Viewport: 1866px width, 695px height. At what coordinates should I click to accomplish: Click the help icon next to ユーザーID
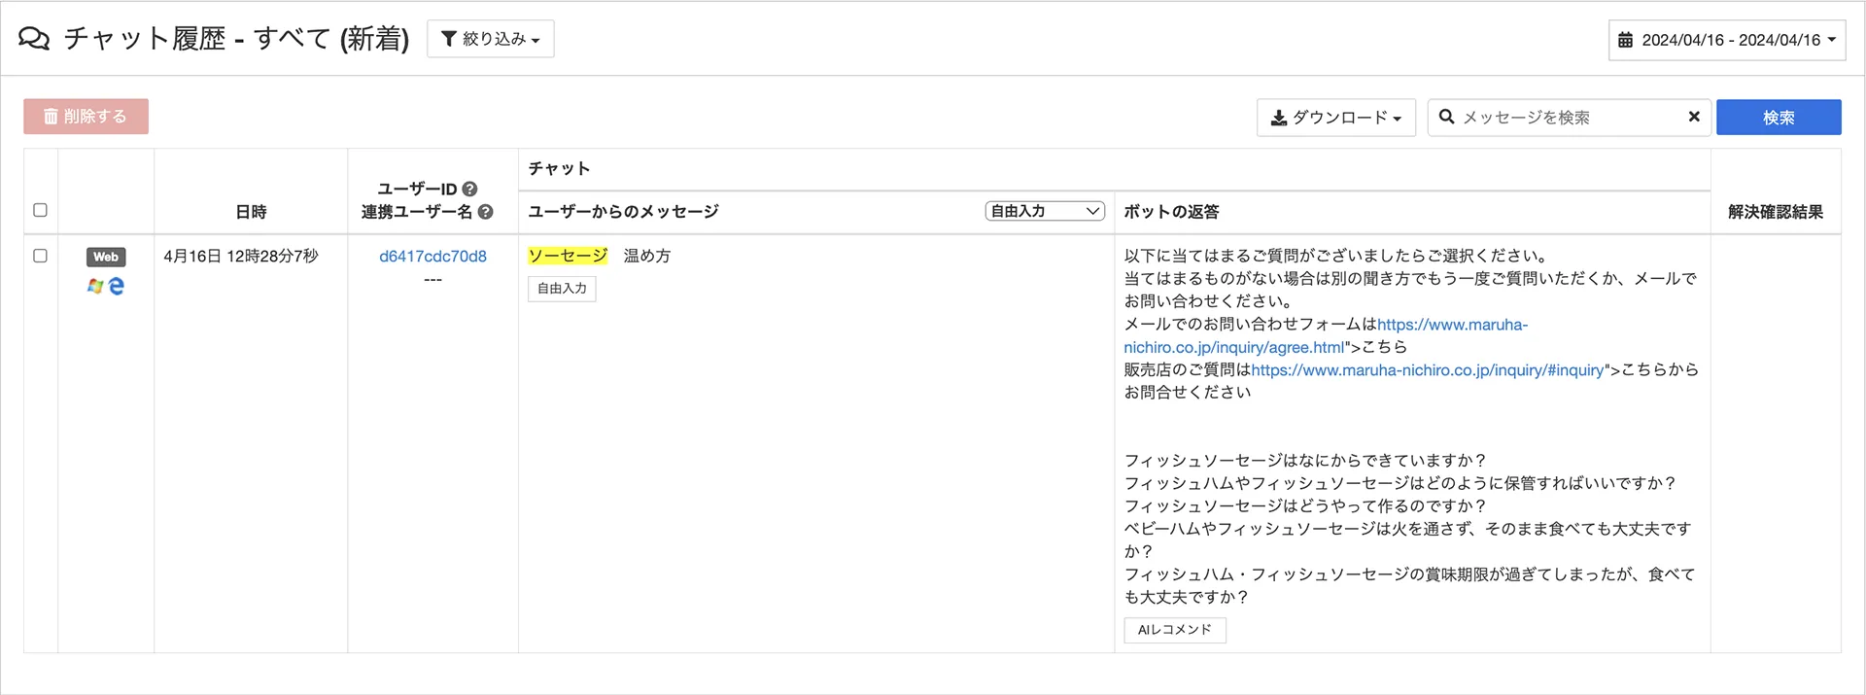[x=470, y=189]
